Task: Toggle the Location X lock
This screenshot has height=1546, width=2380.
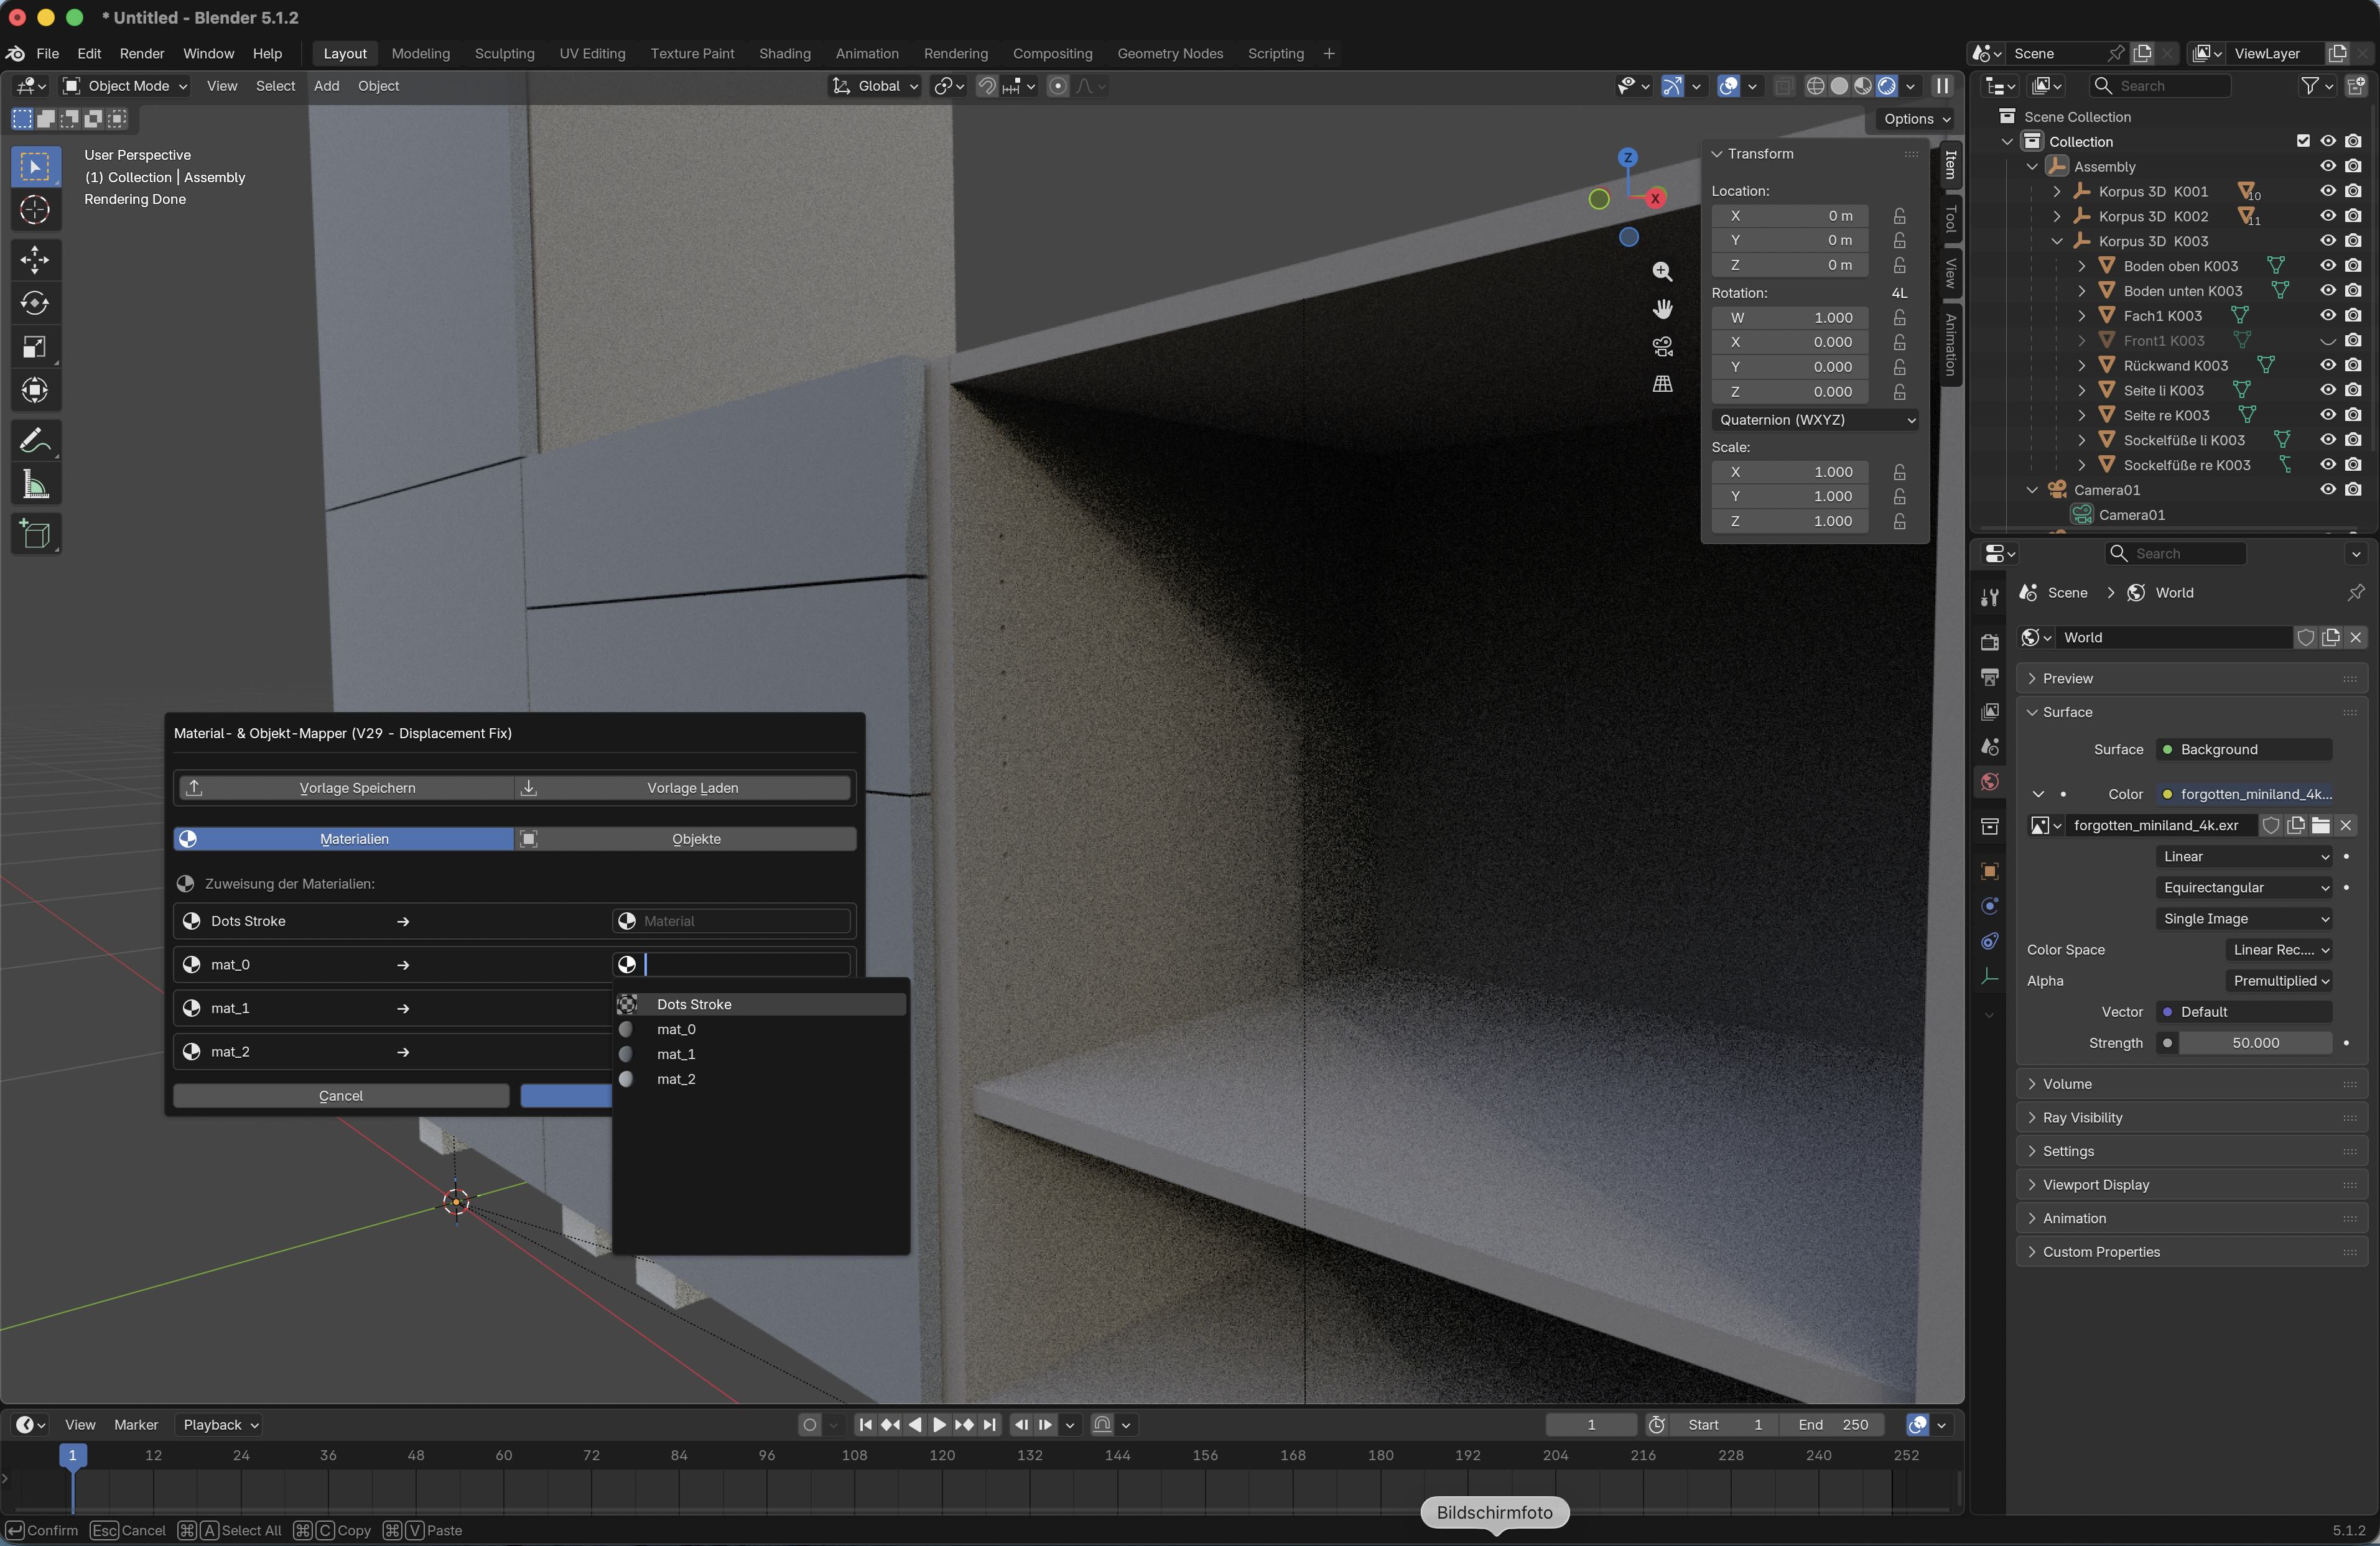Action: (1899, 216)
